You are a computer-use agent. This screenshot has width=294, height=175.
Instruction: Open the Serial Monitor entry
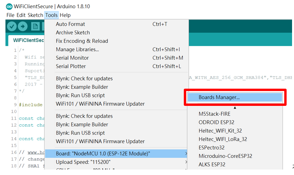point(116,58)
